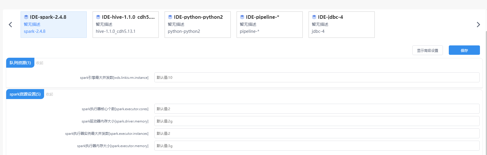
Task: Click the IDE-jdbc-4 stack icon
Action: tap(314, 17)
